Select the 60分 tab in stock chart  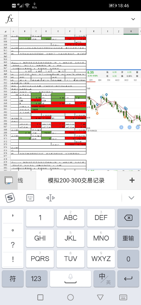coord(117,80)
